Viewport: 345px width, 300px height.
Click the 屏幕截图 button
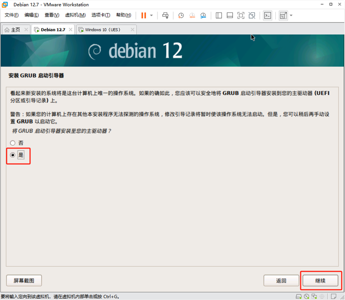click(24, 281)
